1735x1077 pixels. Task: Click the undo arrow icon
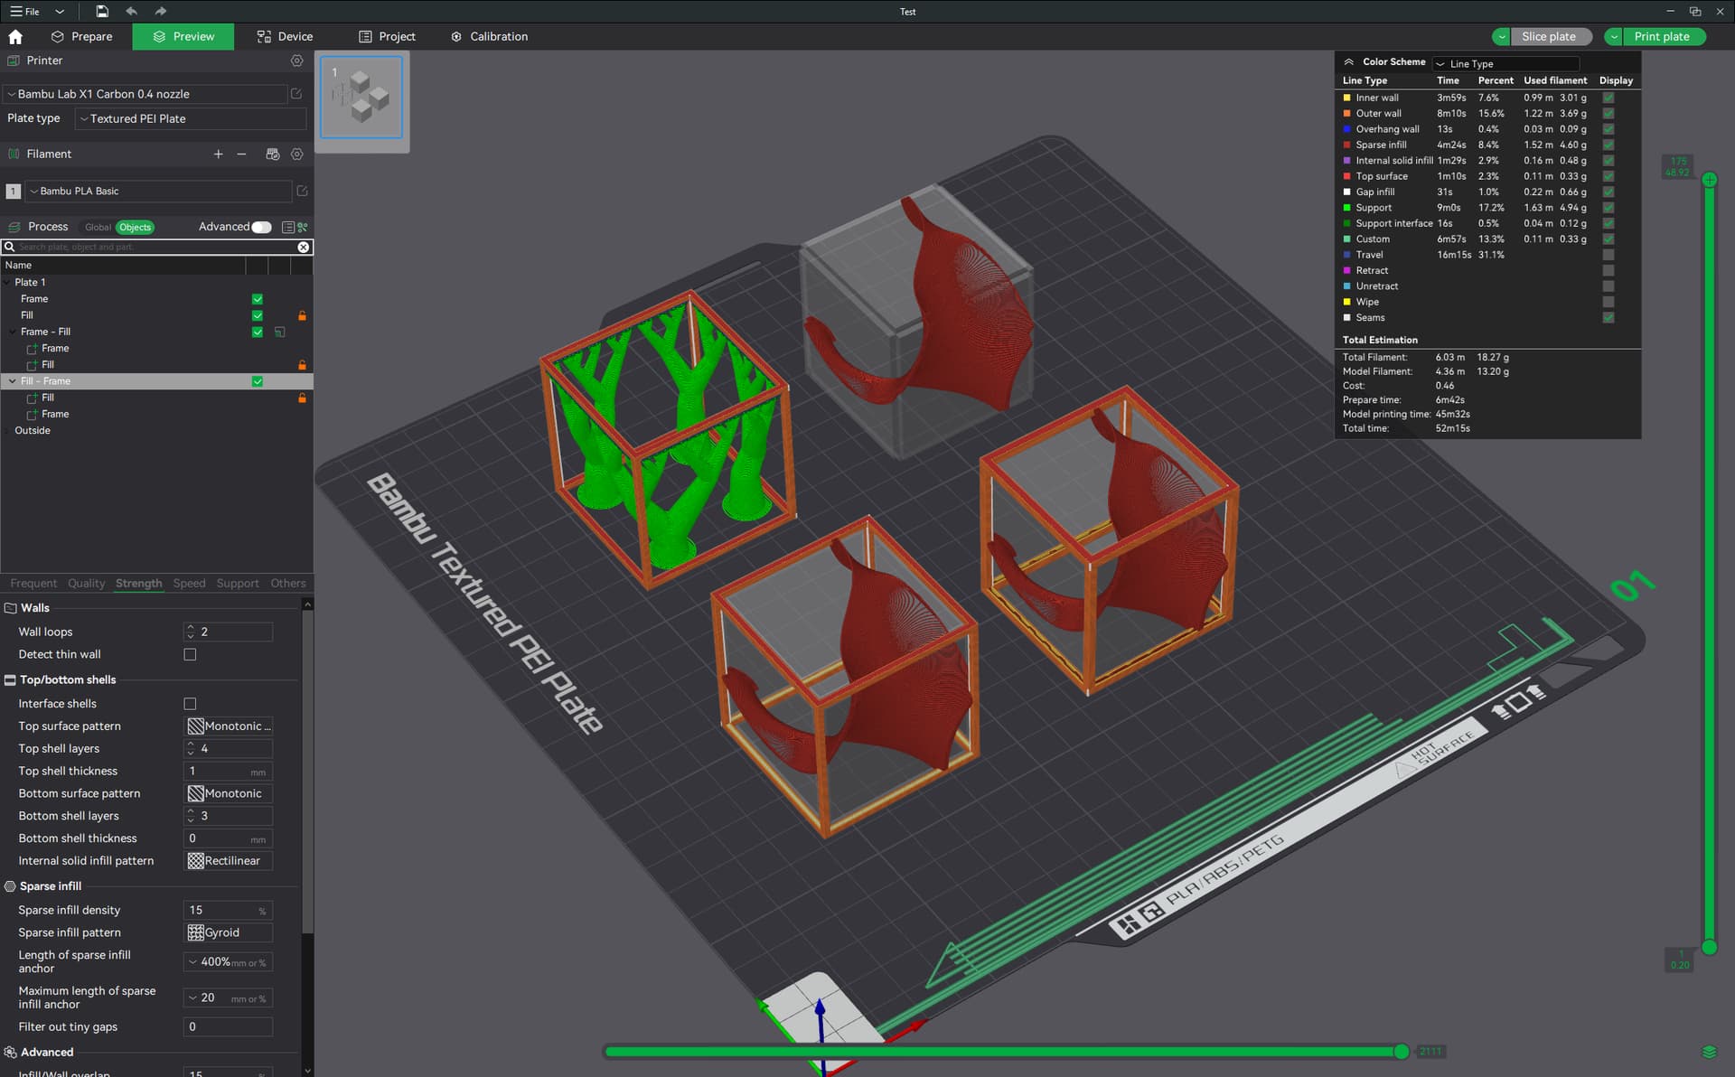tap(132, 12)
